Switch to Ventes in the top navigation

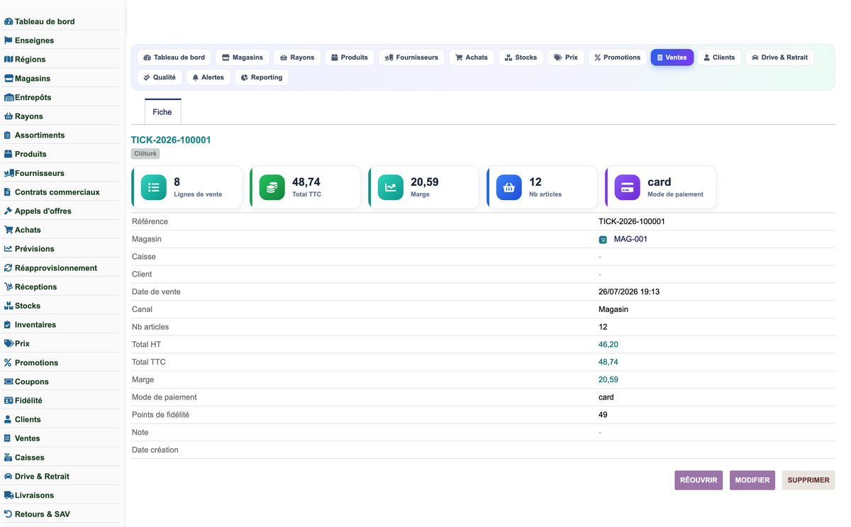[672, 57]
